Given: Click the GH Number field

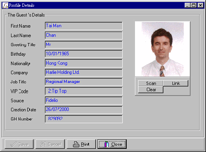Looking at the screenshot, I should (x=84, y=119).
